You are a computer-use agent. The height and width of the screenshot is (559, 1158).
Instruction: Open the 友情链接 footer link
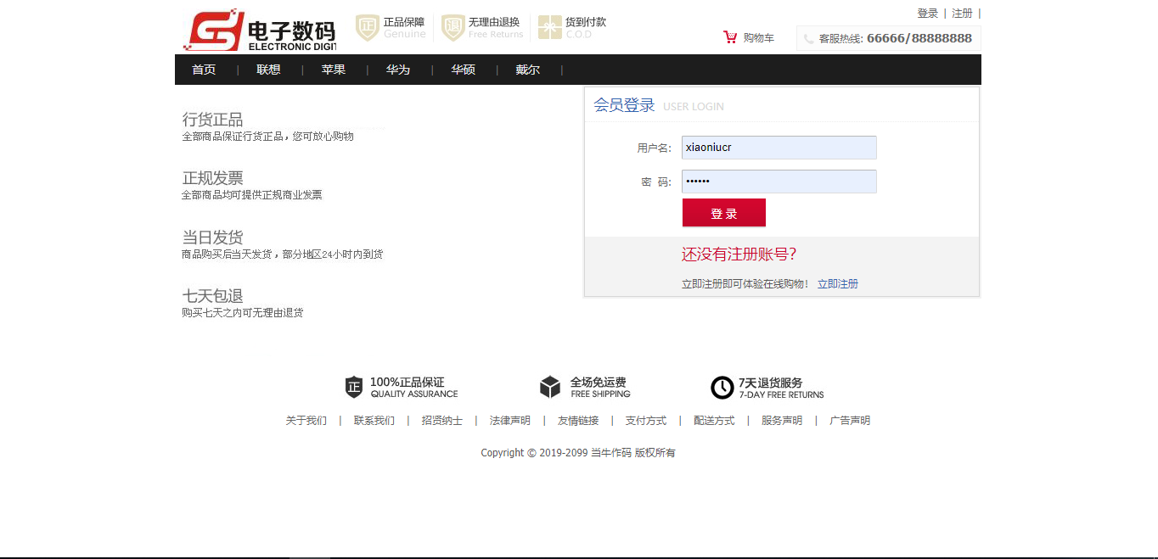pyautogui.click(x=578, y=421)
